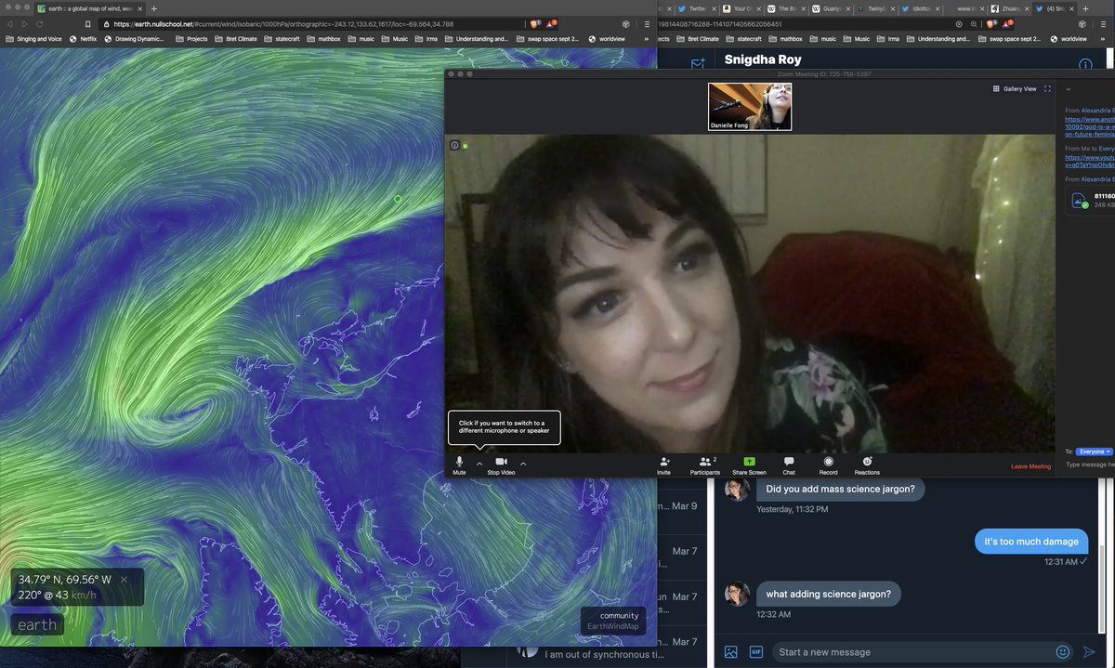Open the Projects bookmark folder in left browser
This screenshot has width=1115, height=668.
(x=190, y=39)
